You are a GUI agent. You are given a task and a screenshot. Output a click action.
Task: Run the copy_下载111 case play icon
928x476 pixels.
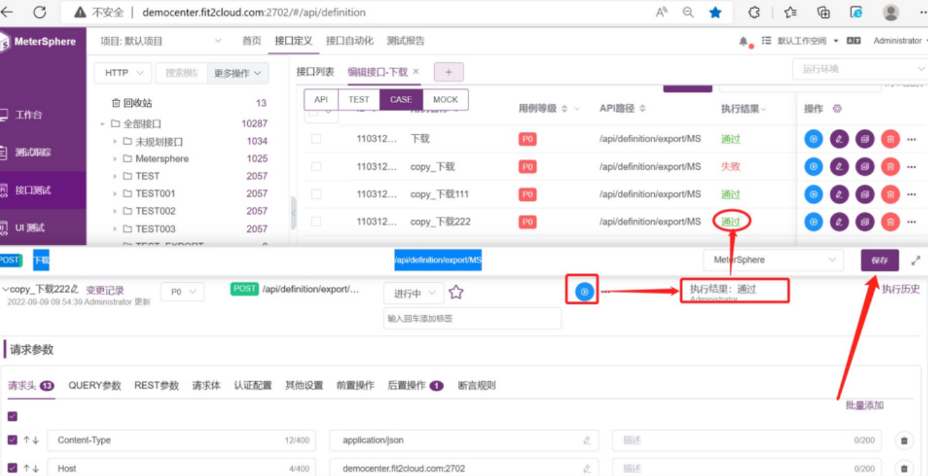coord(814,195)
